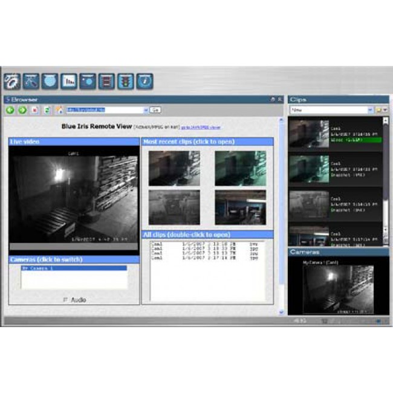
Task: Click the Clips panel scrollbar up arrow
Action: pos(386,121)
